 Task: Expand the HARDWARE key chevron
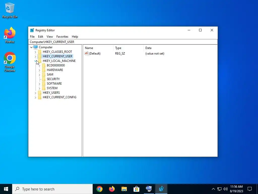40,70
